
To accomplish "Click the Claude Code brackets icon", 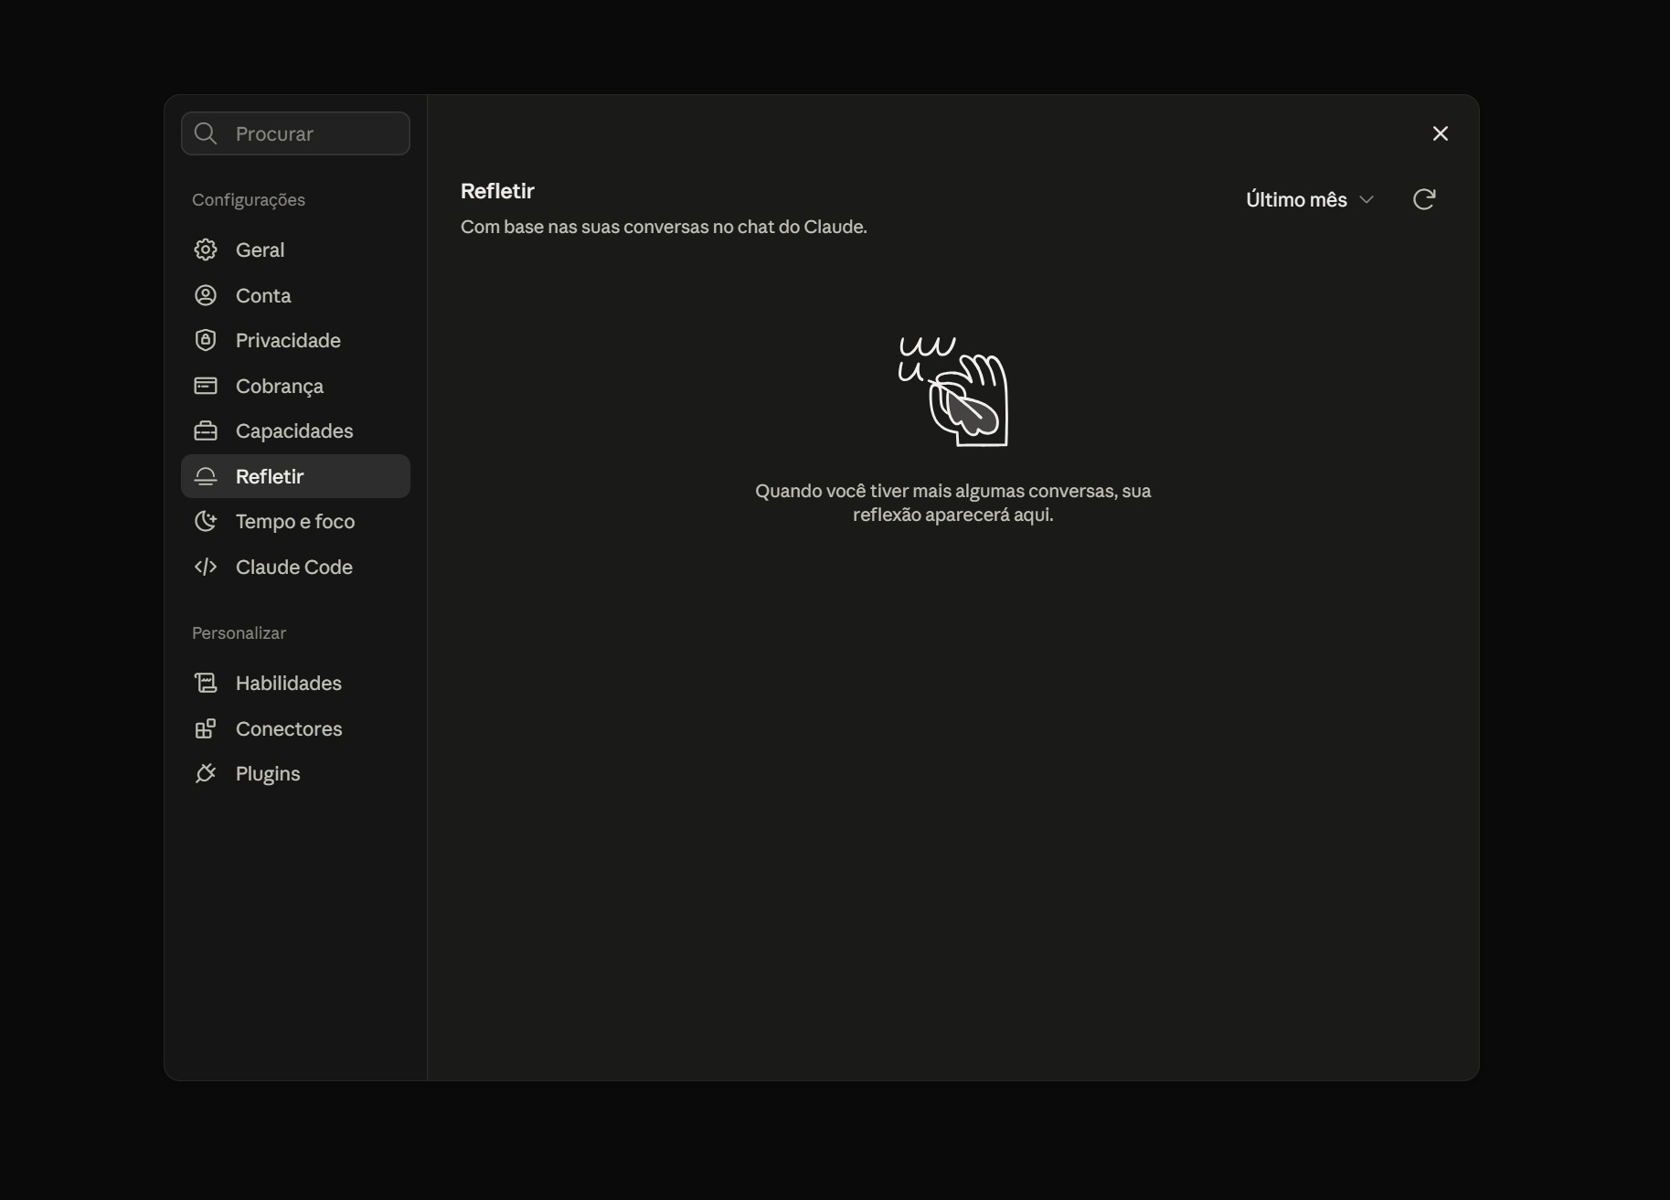I will (x=206, y=567).
